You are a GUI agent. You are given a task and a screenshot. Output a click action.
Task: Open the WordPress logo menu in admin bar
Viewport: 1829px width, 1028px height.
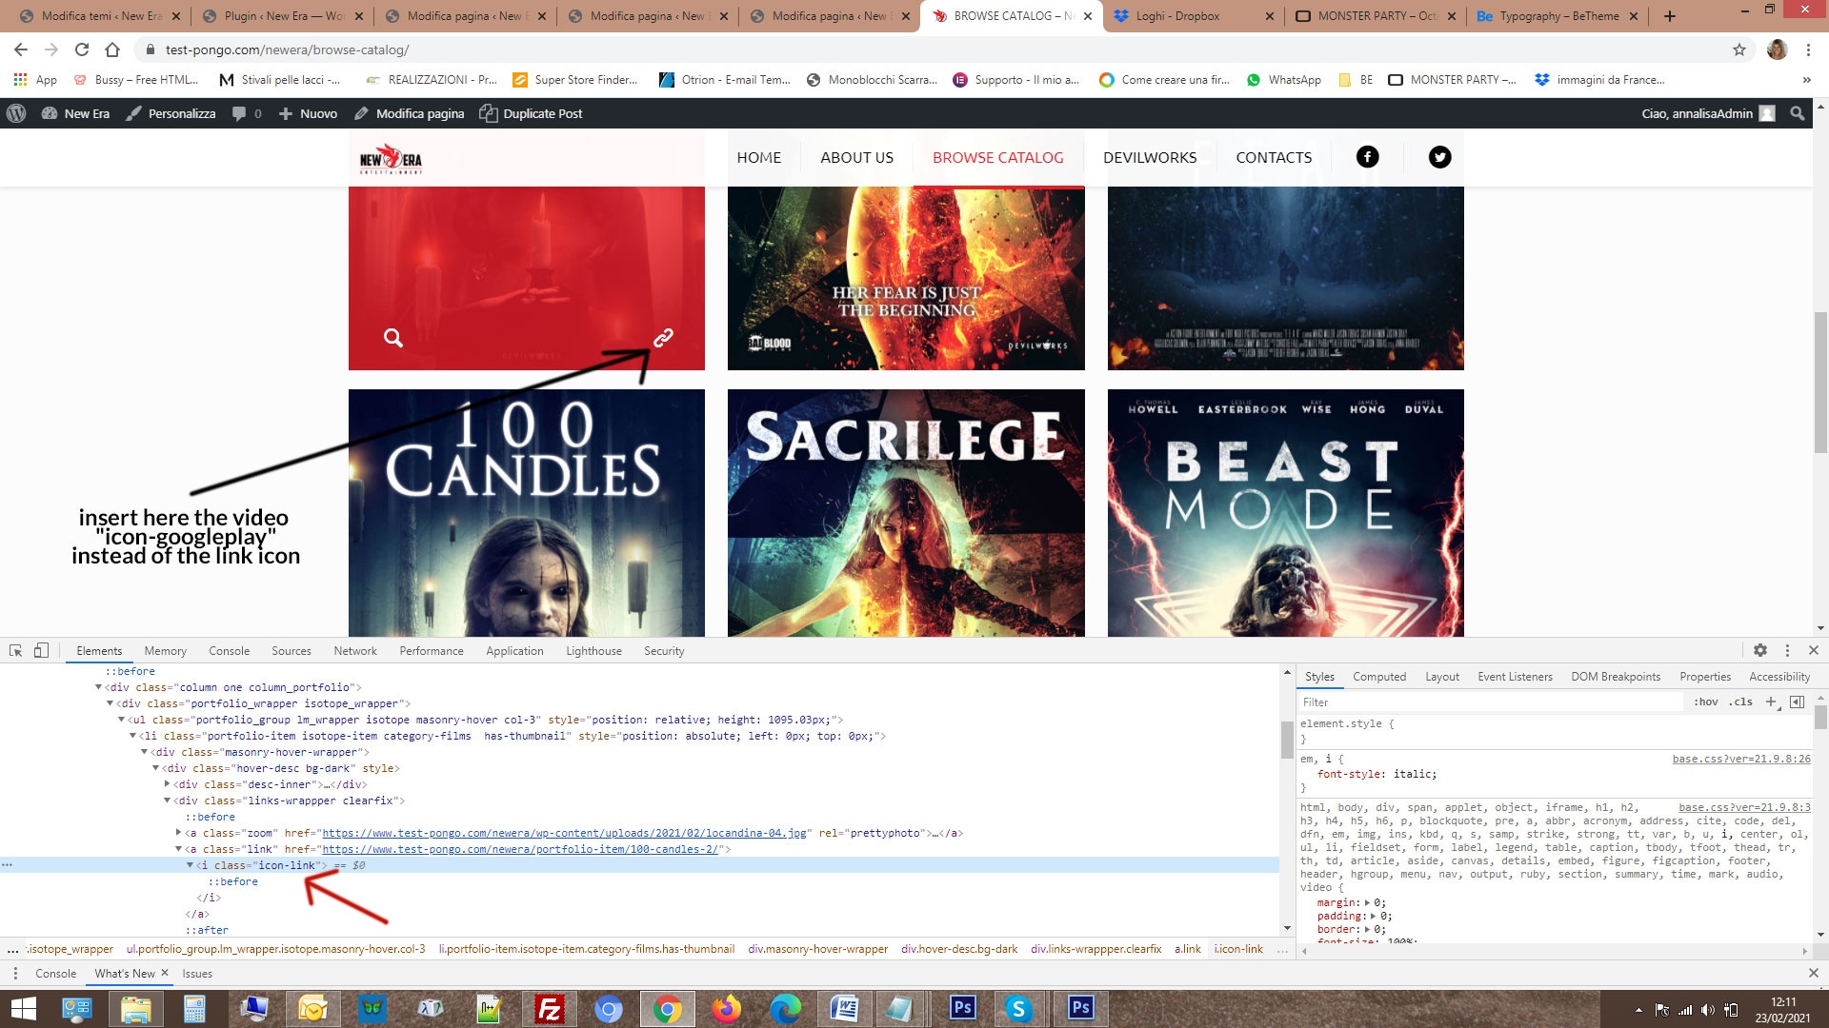(16, 113)
